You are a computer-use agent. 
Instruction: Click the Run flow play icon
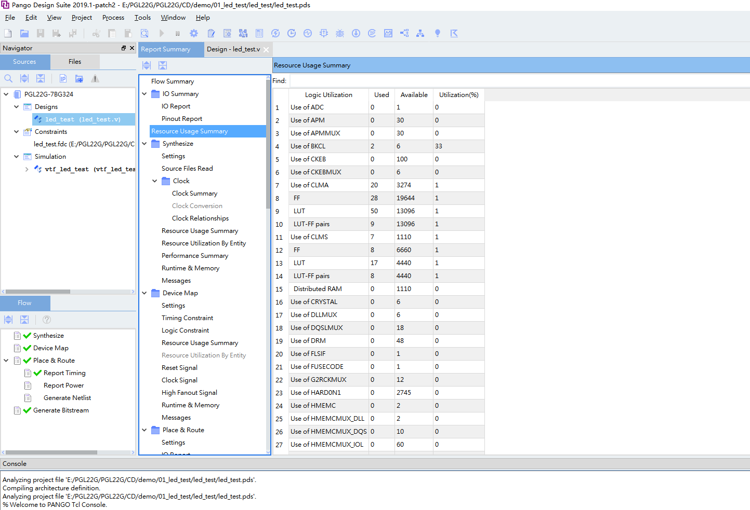pos(162,33)
